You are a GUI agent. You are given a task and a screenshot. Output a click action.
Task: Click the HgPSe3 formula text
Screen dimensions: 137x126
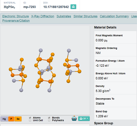[x=9, y=7]
